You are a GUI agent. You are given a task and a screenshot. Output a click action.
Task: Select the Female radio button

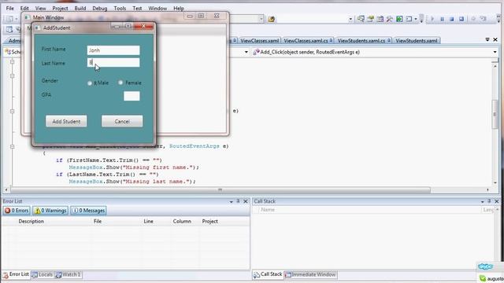[120, 83]
